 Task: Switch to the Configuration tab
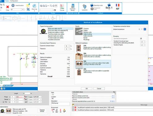click(14, 1)
